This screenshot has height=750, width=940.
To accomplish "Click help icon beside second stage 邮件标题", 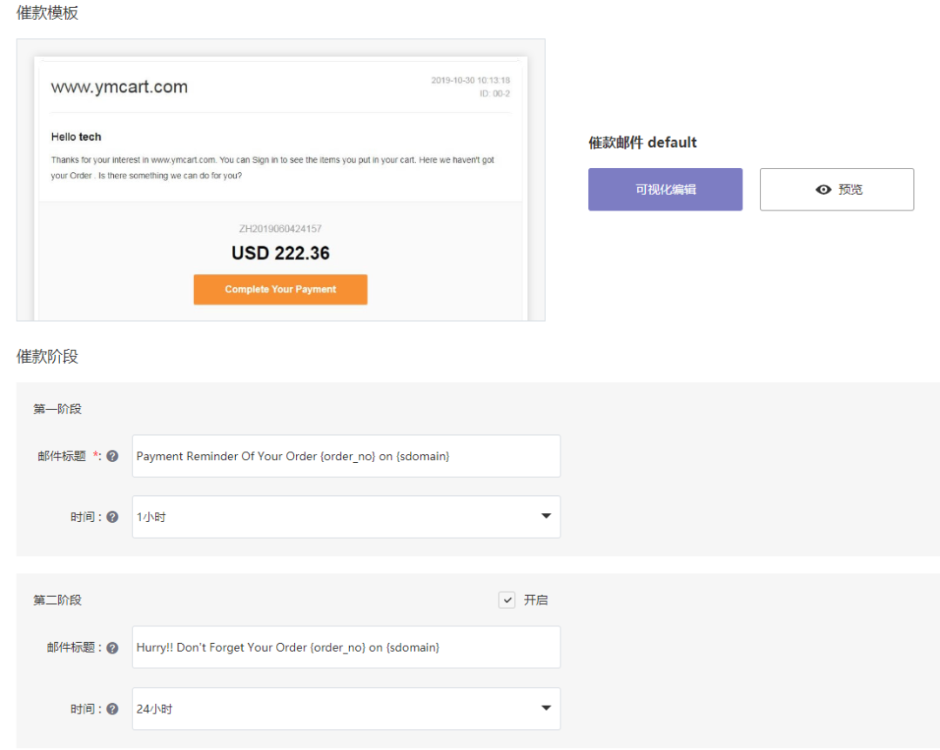I will coord(112,647).
